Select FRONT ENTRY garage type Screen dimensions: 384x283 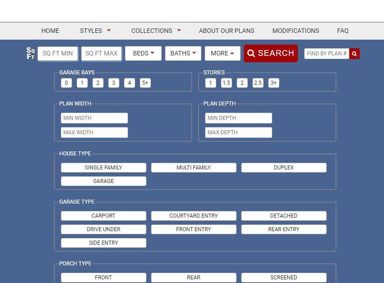[194, 229]
